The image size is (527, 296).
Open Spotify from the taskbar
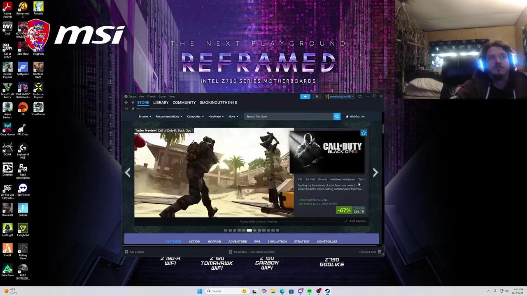coord(309,291)
